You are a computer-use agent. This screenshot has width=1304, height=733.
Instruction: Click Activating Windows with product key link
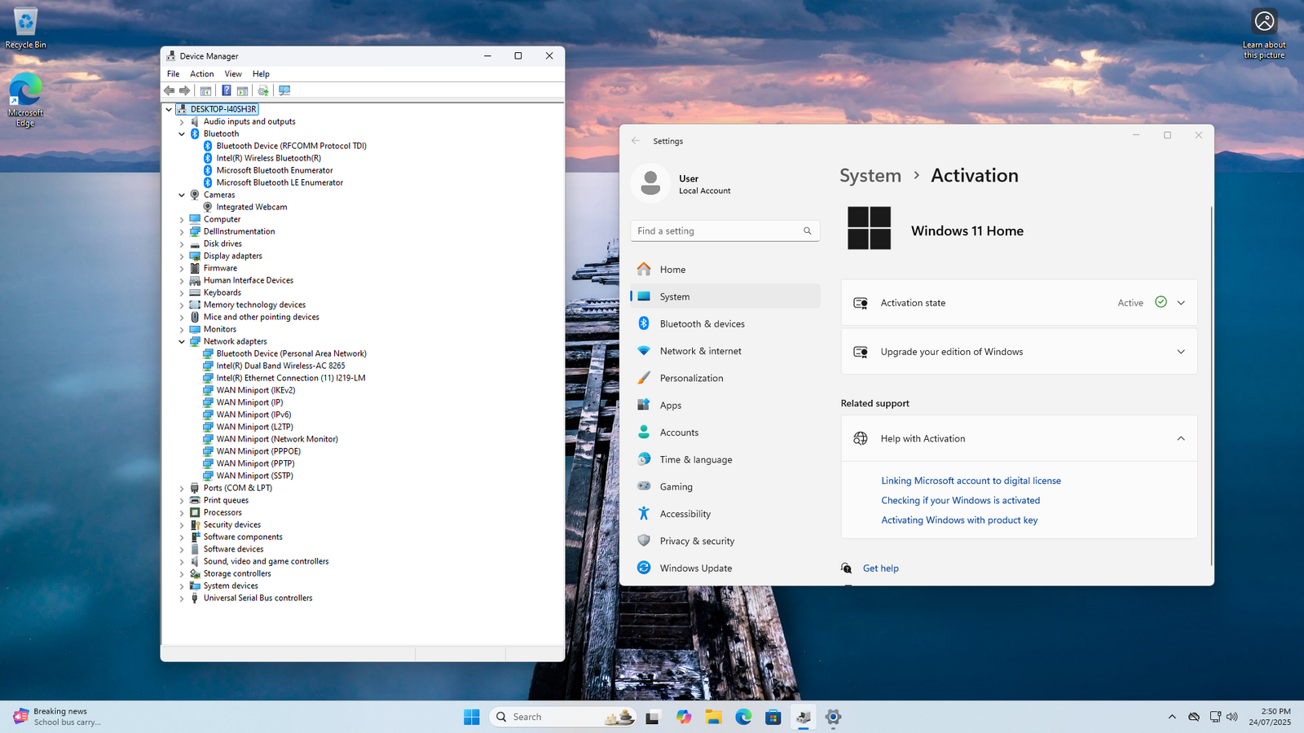tap(959, 520)
